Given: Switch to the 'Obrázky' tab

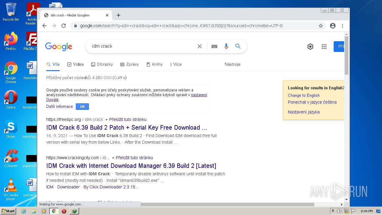Looking at the screenshot, I should click(x=102, y=64).
